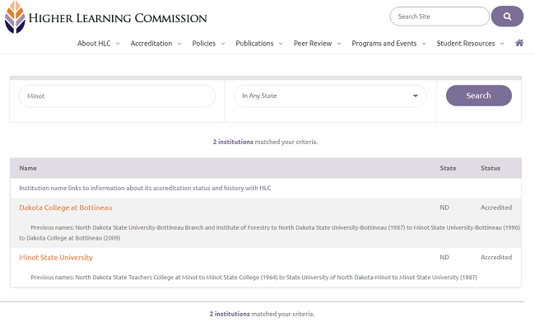Go to the home page via house icon
Image resolution: width=535 pixels, height=322 pixels.
(x=519, y=43)
